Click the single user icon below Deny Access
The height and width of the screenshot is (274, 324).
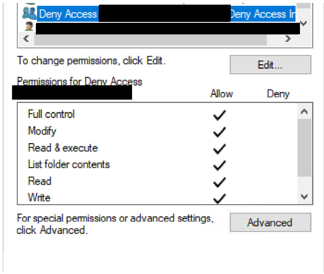tap(29, 28)
